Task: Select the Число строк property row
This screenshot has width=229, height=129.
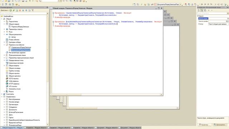Action: coord(213,18)
